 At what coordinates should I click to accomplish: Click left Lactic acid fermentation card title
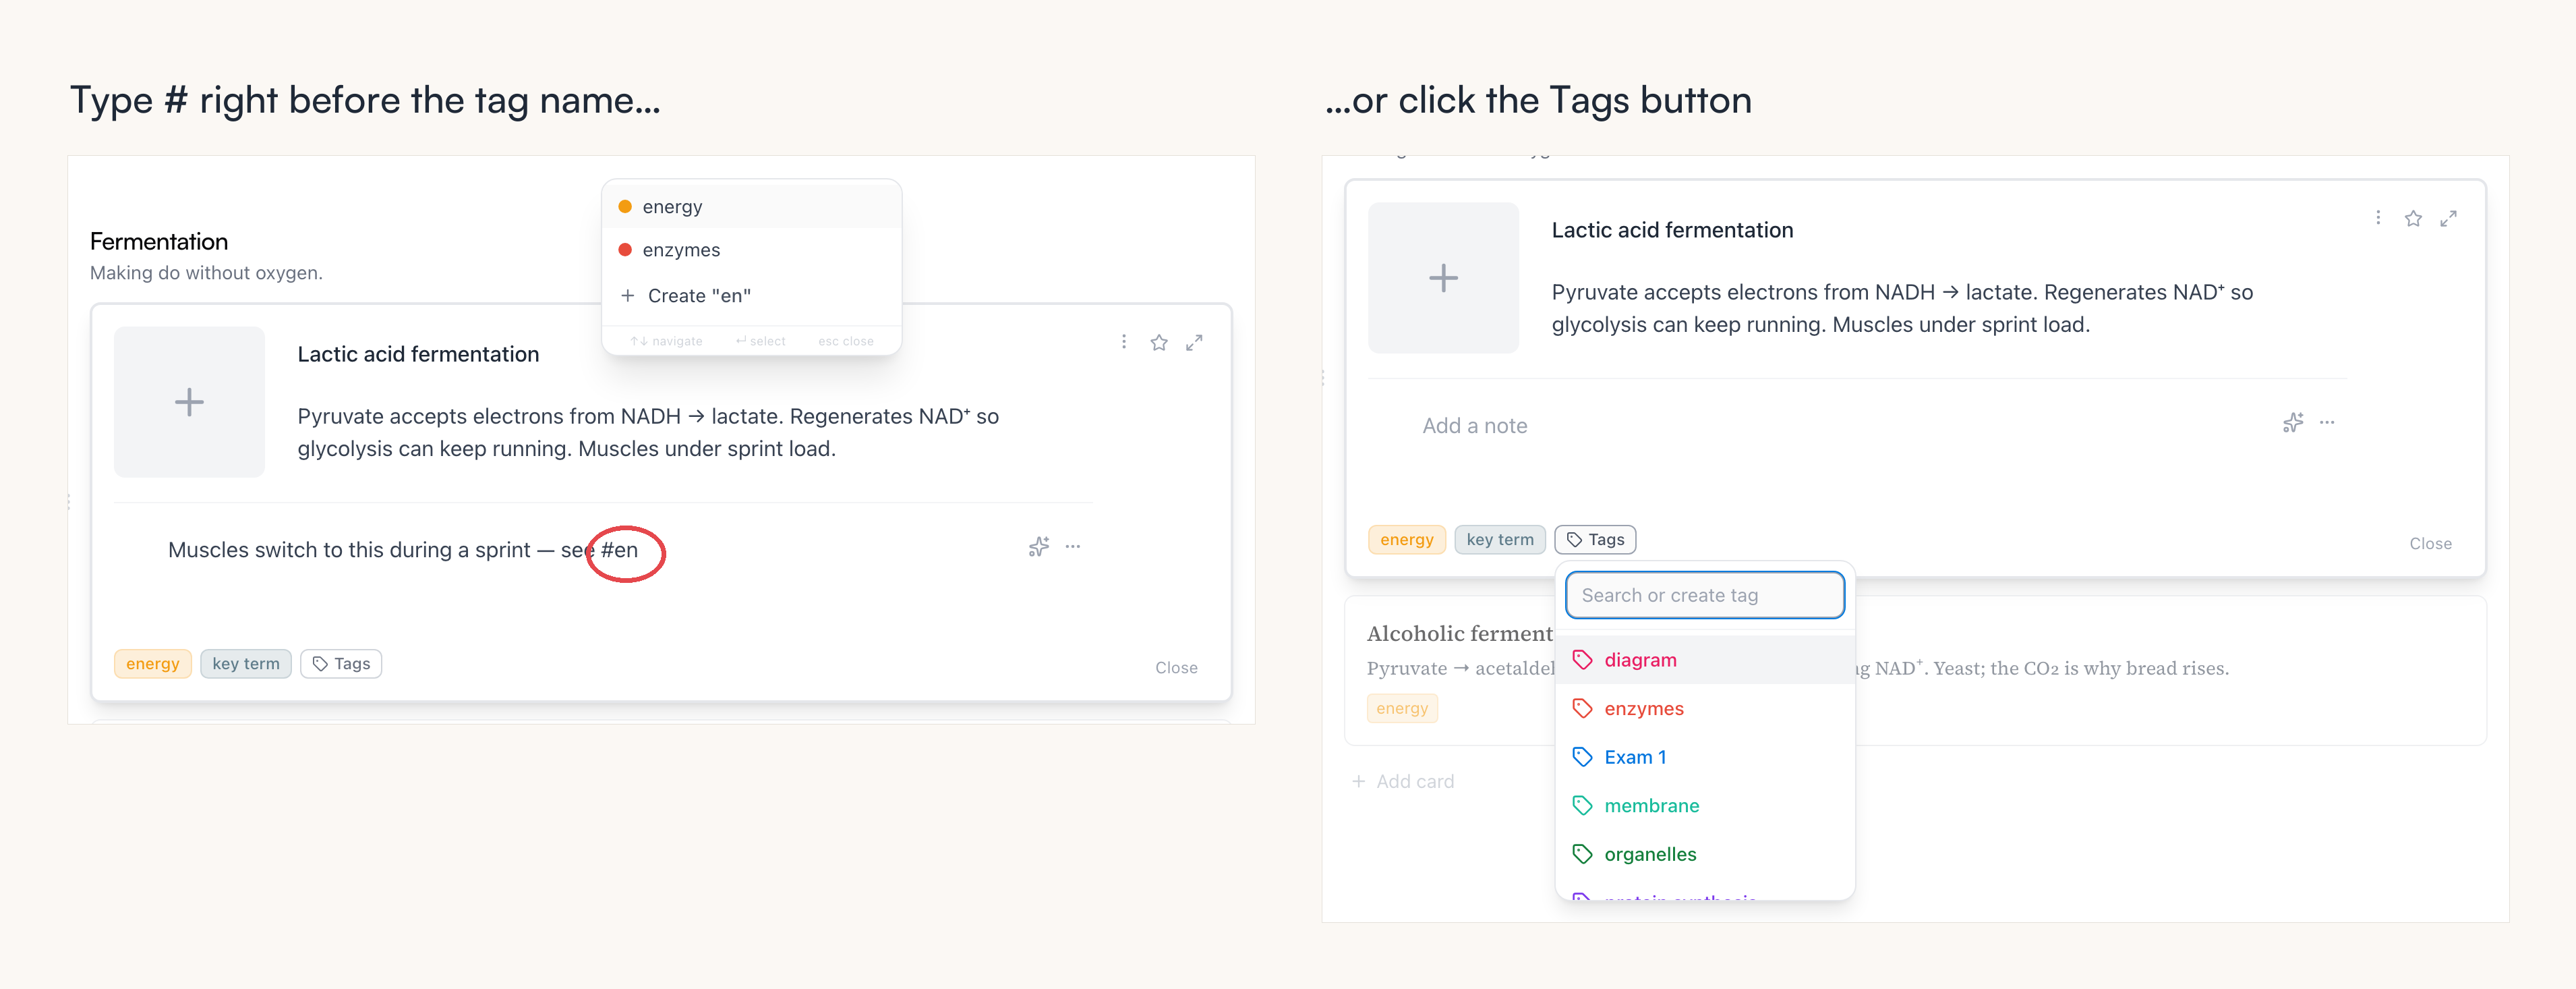tap(418, 354)
